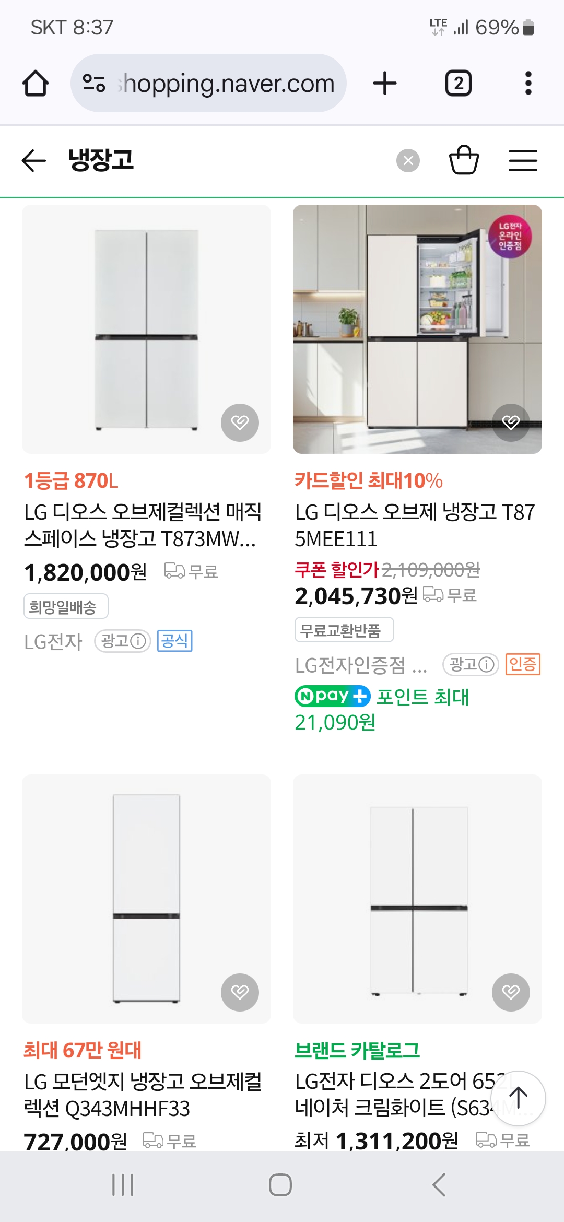The image size is (564, 1222).
Task: Show open tabs switcher
Action: tap(458, 84)
